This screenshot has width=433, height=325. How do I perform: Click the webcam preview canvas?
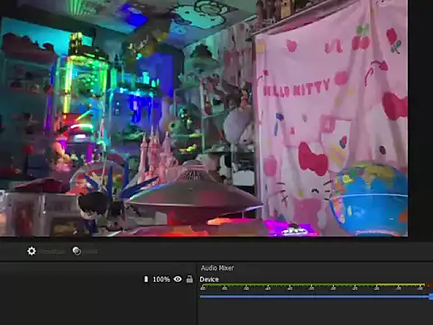(204, 118)
